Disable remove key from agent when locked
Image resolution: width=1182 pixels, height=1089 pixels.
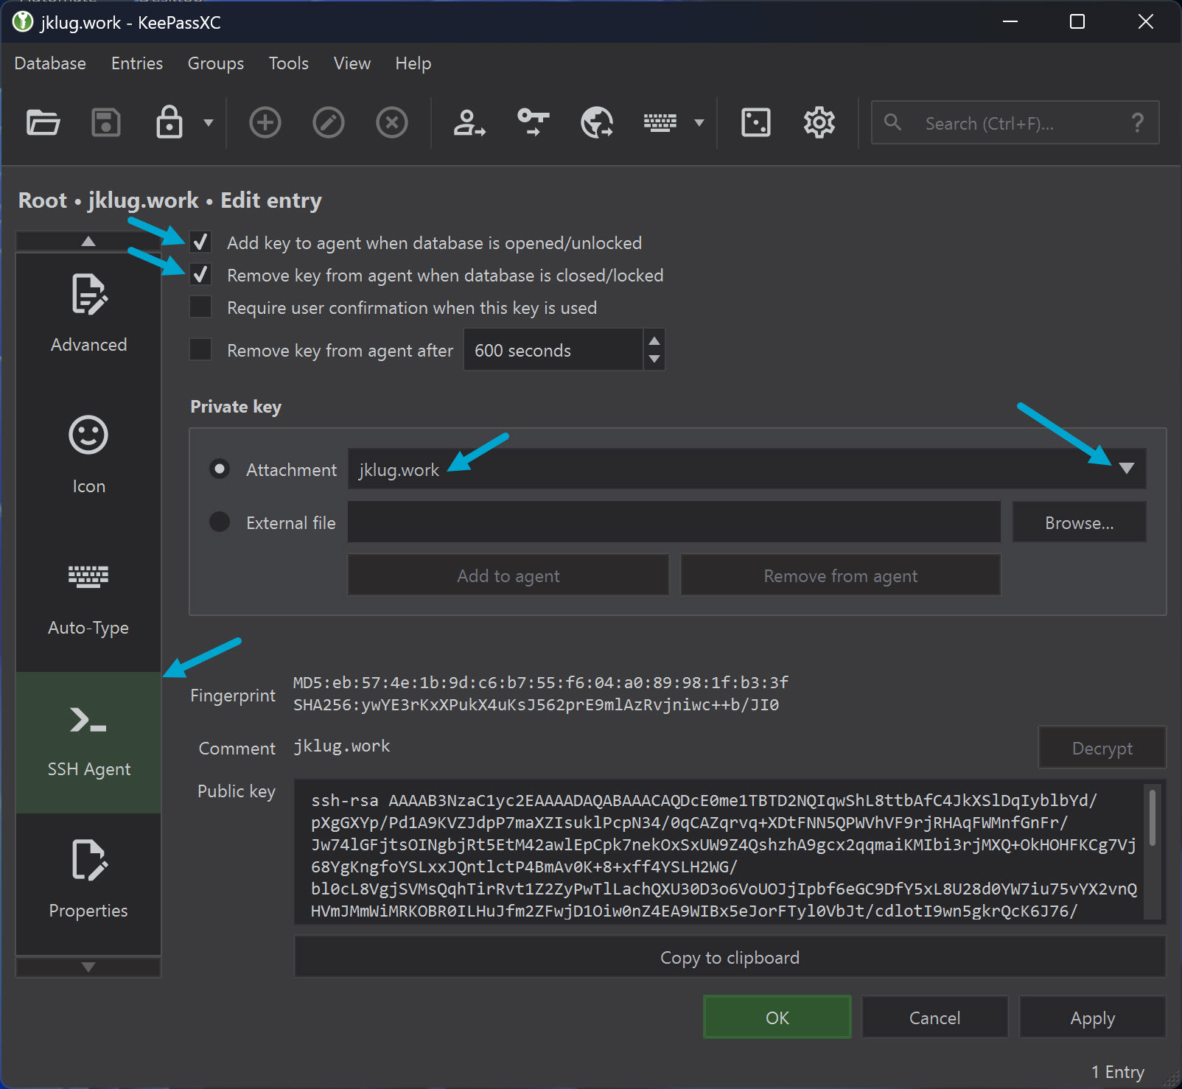200,274
